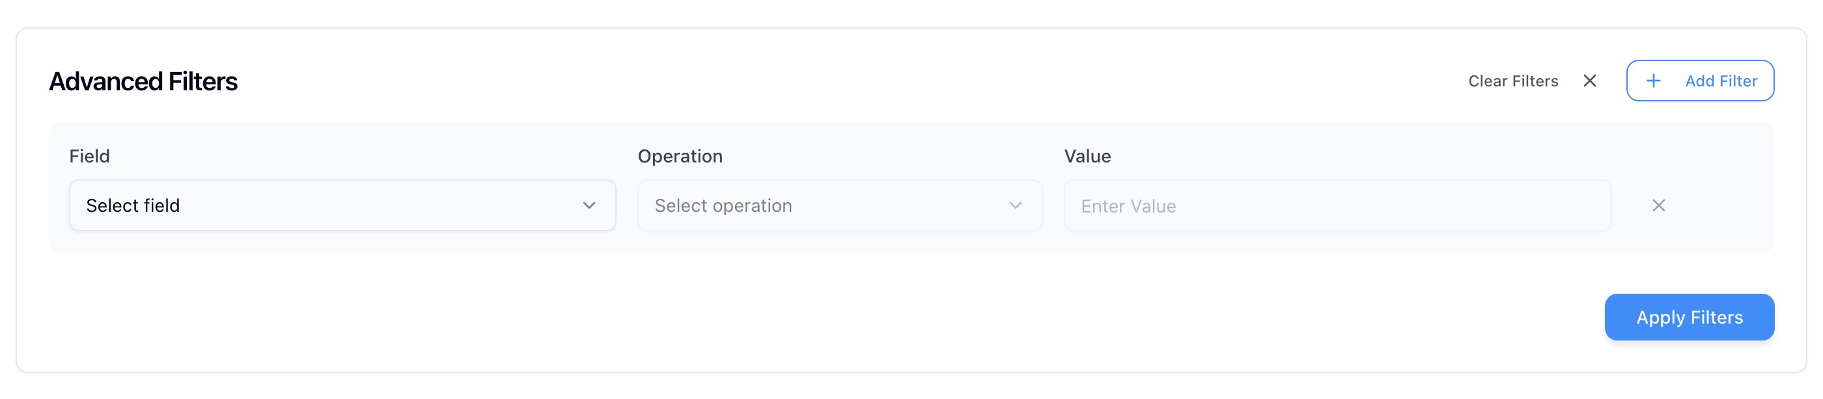Click the chevron arrow in the Field box
1823x399 pixels.
pyautogui.click(x=589, y=205)
